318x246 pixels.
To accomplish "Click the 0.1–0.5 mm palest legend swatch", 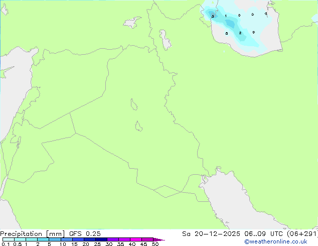I will (x=9, y=239).
